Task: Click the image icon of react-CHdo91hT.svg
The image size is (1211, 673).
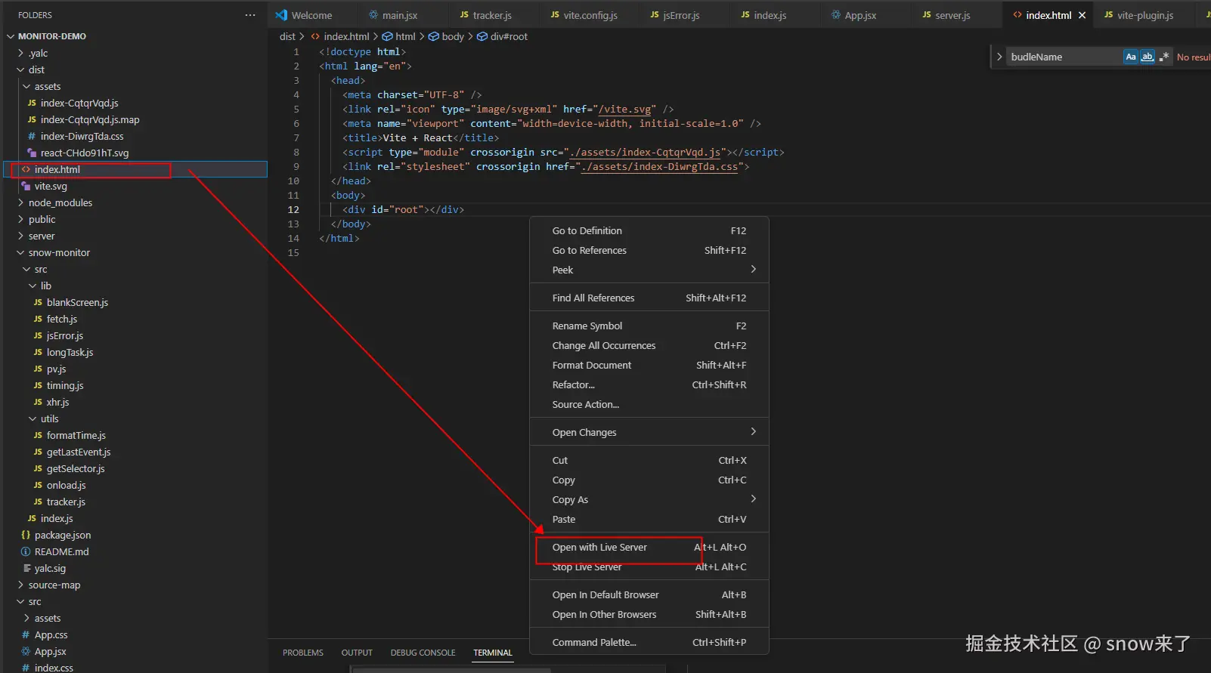Action: click(32, 153)
